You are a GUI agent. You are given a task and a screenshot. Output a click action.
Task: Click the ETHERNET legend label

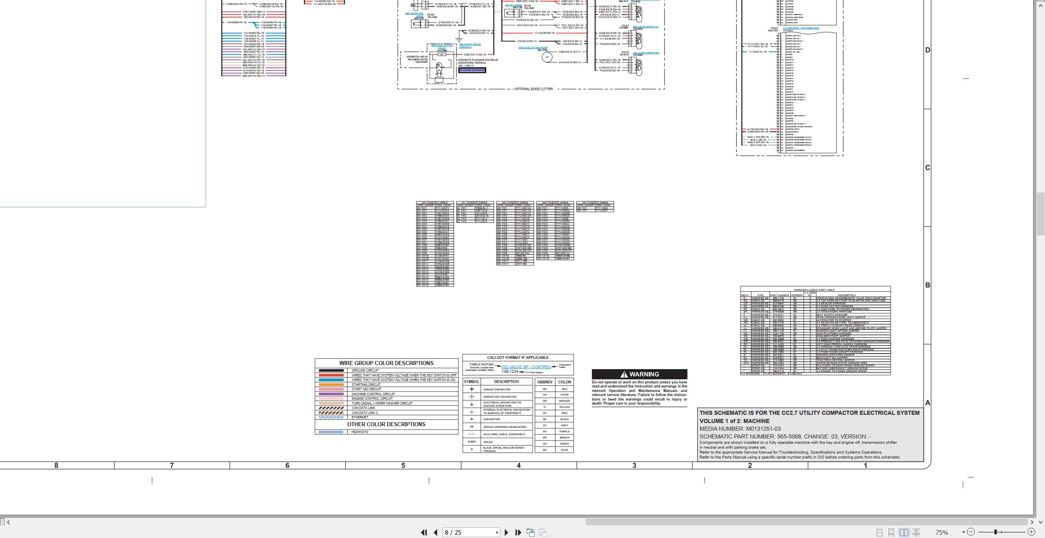(360, 417)
